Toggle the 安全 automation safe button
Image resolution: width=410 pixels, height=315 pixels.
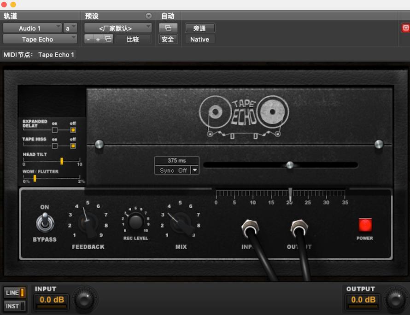click(x=168, y=39)
